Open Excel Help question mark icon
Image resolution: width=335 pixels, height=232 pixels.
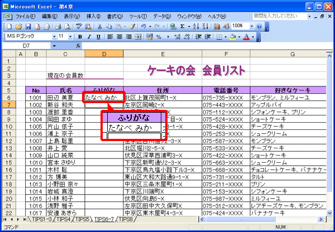tap(259, 26)
